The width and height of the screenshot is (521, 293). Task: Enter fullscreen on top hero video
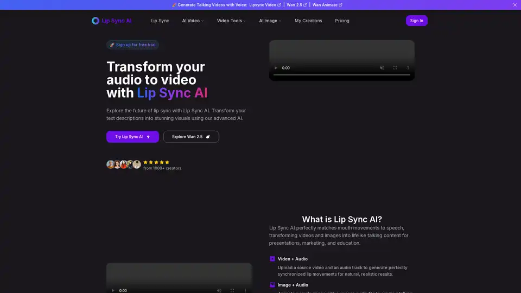(395, 68)
